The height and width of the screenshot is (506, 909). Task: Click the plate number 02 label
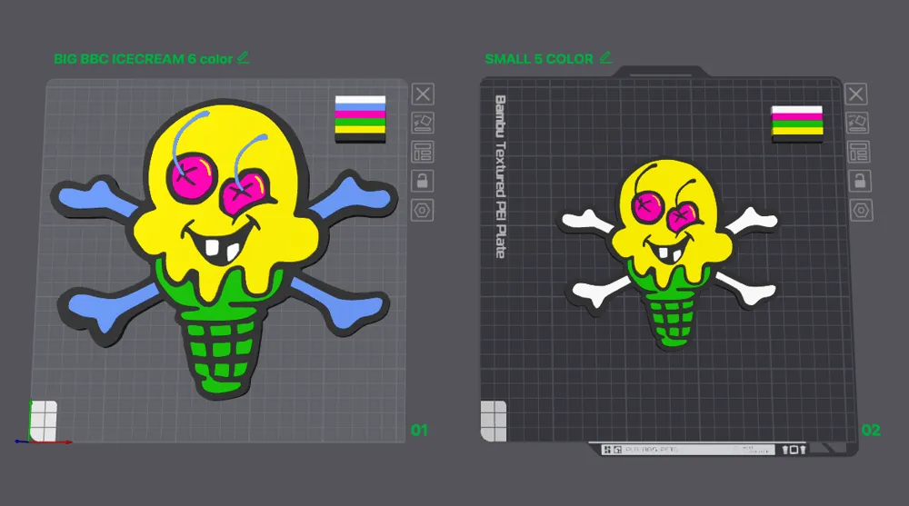tap(871, 430)
